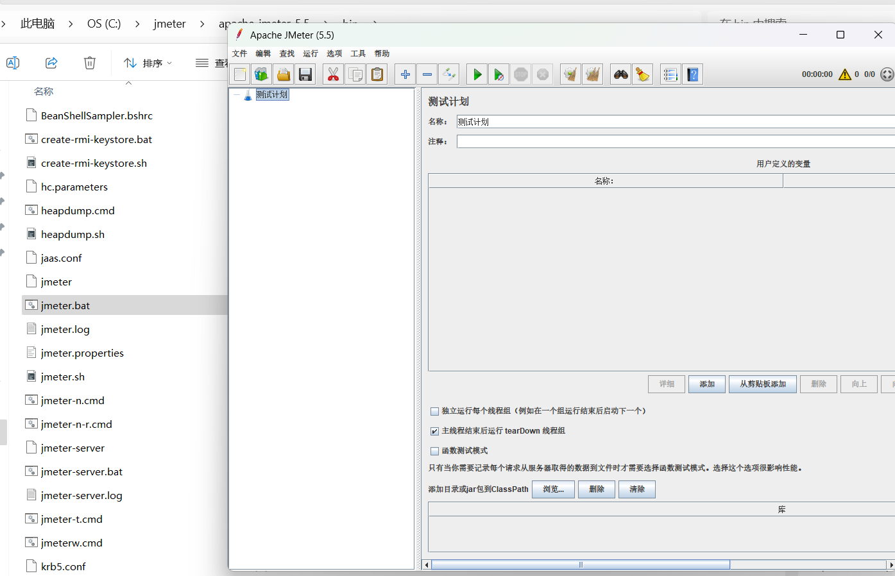
Task: Click the minus Collapse All icon
Action: (427, 74)
